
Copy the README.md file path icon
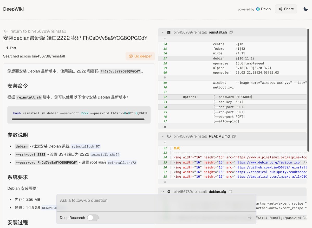click(x=234, y=136)
